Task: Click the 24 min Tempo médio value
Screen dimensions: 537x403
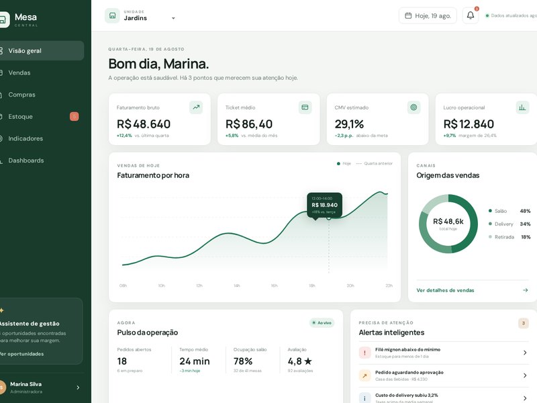Action: 195,361
